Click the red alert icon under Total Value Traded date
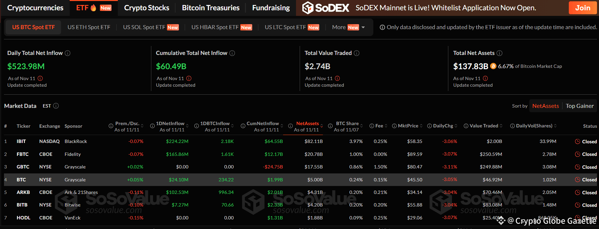 pos(337,78)
